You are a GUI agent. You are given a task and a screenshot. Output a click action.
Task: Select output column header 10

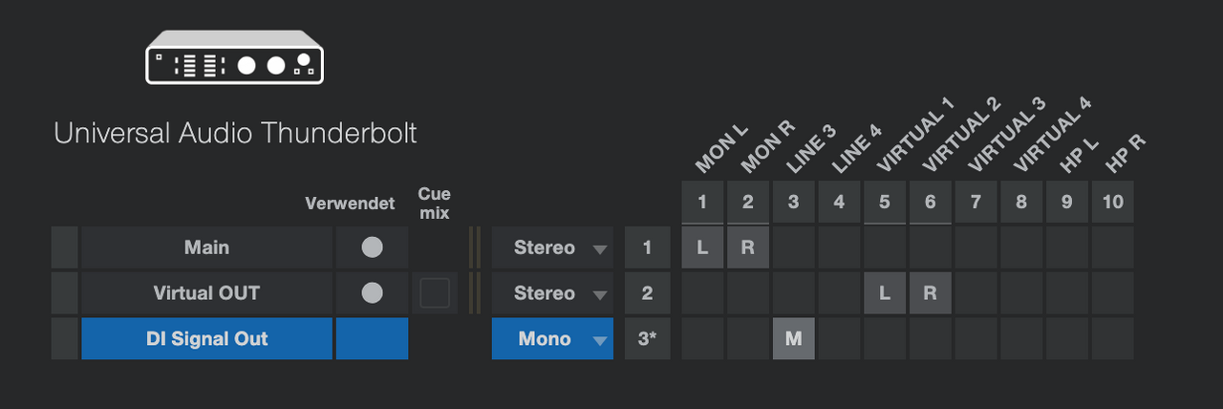click(1113, 202)
